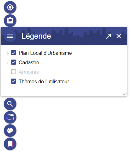Expand the Cadastre layer group

click(x=8, y=63)
